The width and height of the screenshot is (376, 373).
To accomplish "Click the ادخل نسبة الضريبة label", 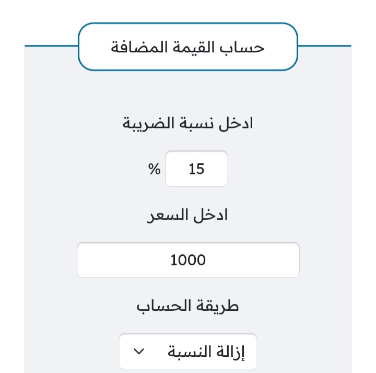I will pyautogui.click(x=188, y=123).
